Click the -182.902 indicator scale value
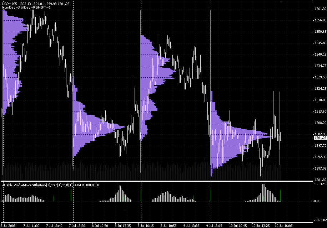Image resolution: width=327 pixels, height=228 pixels. [x=320, y=220]
